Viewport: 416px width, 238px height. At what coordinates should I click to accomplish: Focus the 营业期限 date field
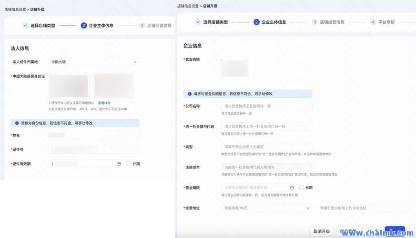pyautogui.click(x=259, y=188)
